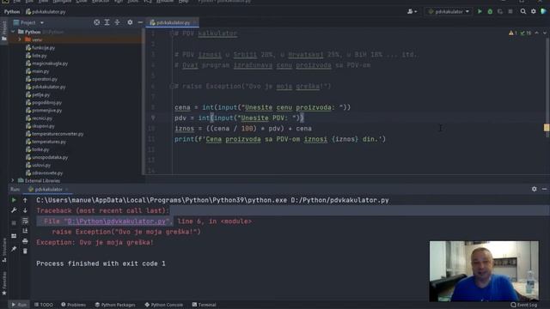Collapse all in the Project panel
550x309 pixels.
click(x=117, y=22)
